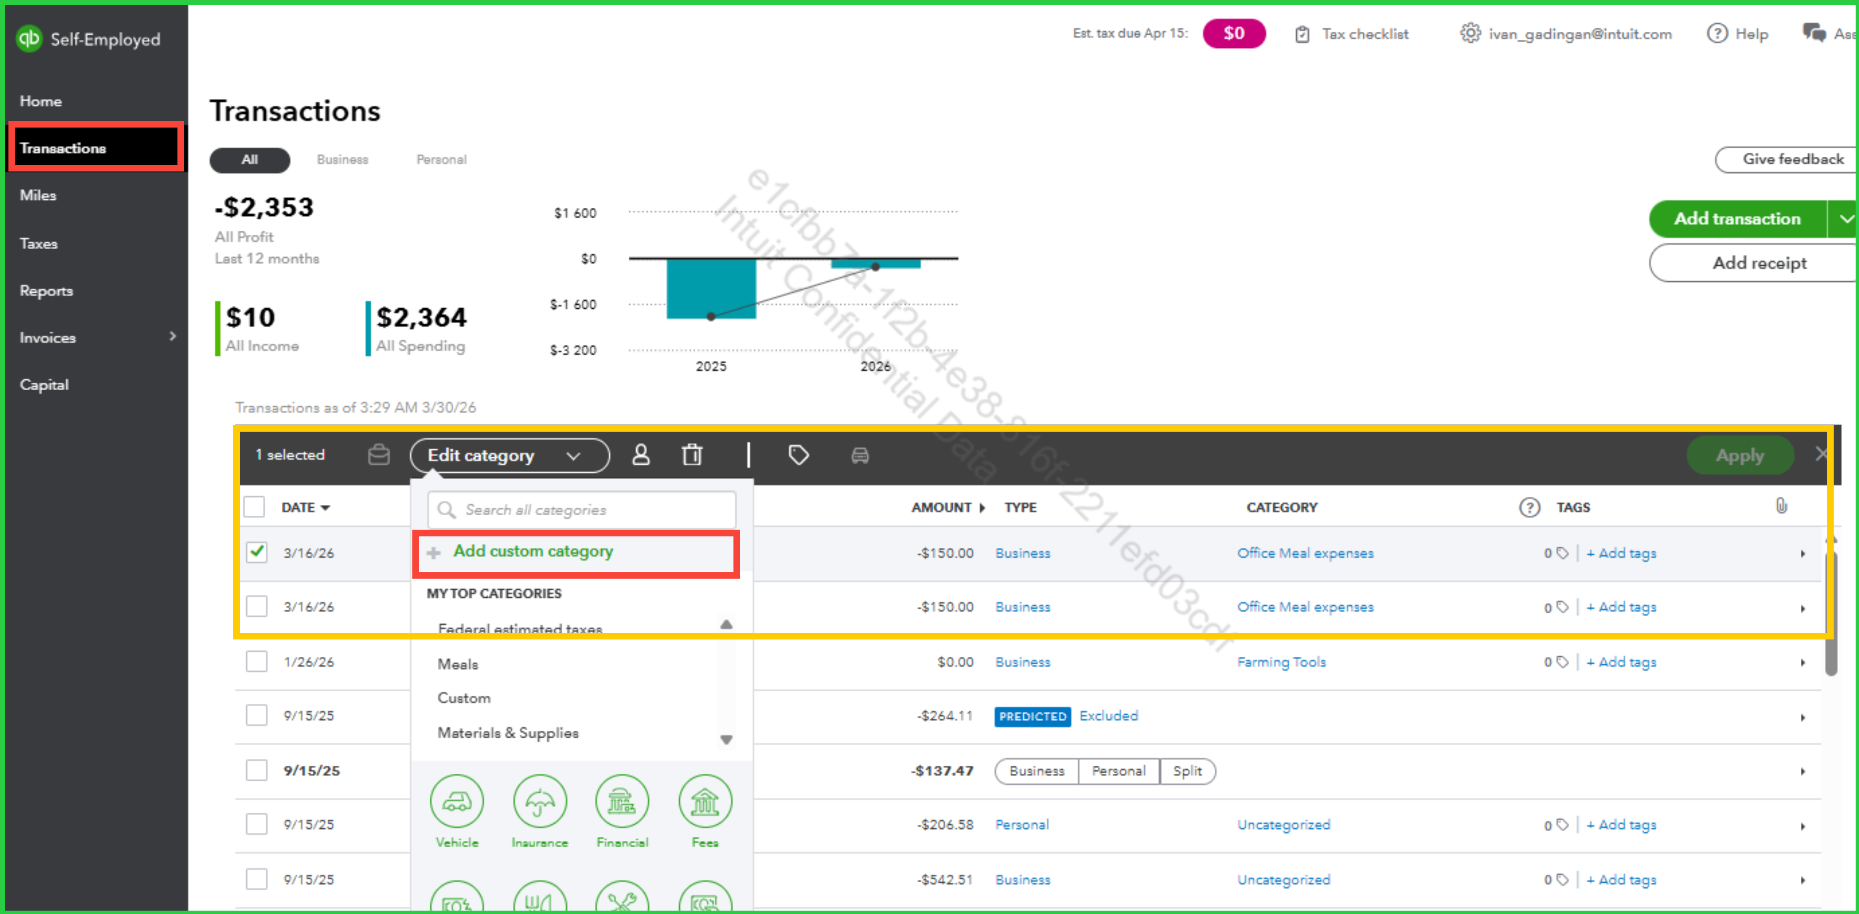Image resolution: width=1859 pixels, height=914 pixels.
Task: Click the person icon in bulk toolbar
Action: pos(641,454)
